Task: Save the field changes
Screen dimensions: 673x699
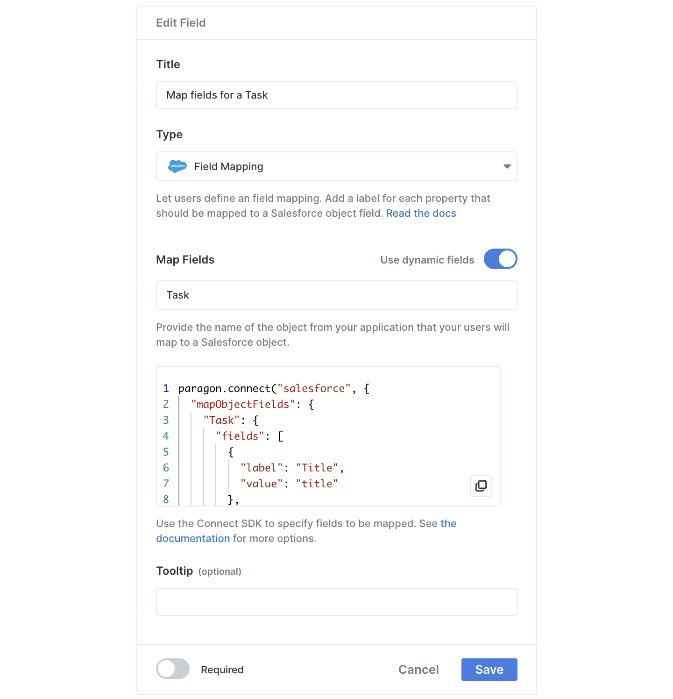Action: [489, 670]
